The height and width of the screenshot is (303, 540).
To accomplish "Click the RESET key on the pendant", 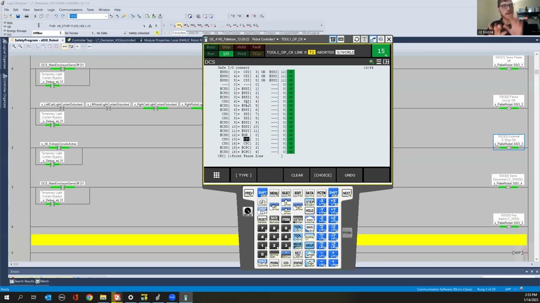I will [x=262, y=220].
